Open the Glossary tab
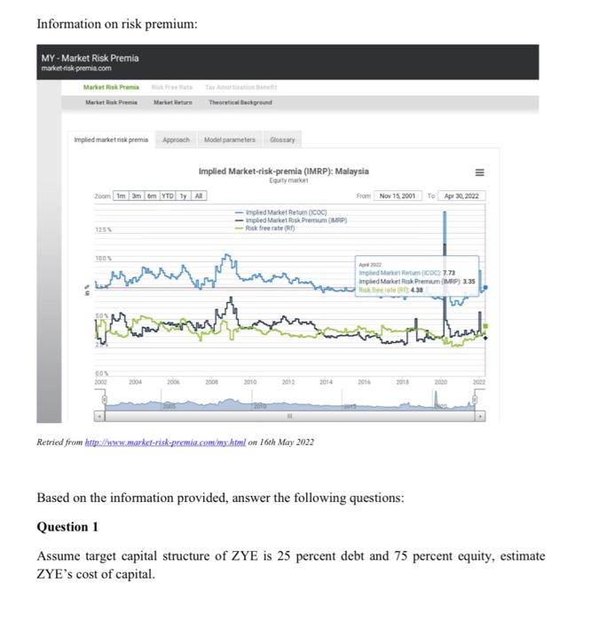Viewport: 591px width, 622px height. [282, 140]
